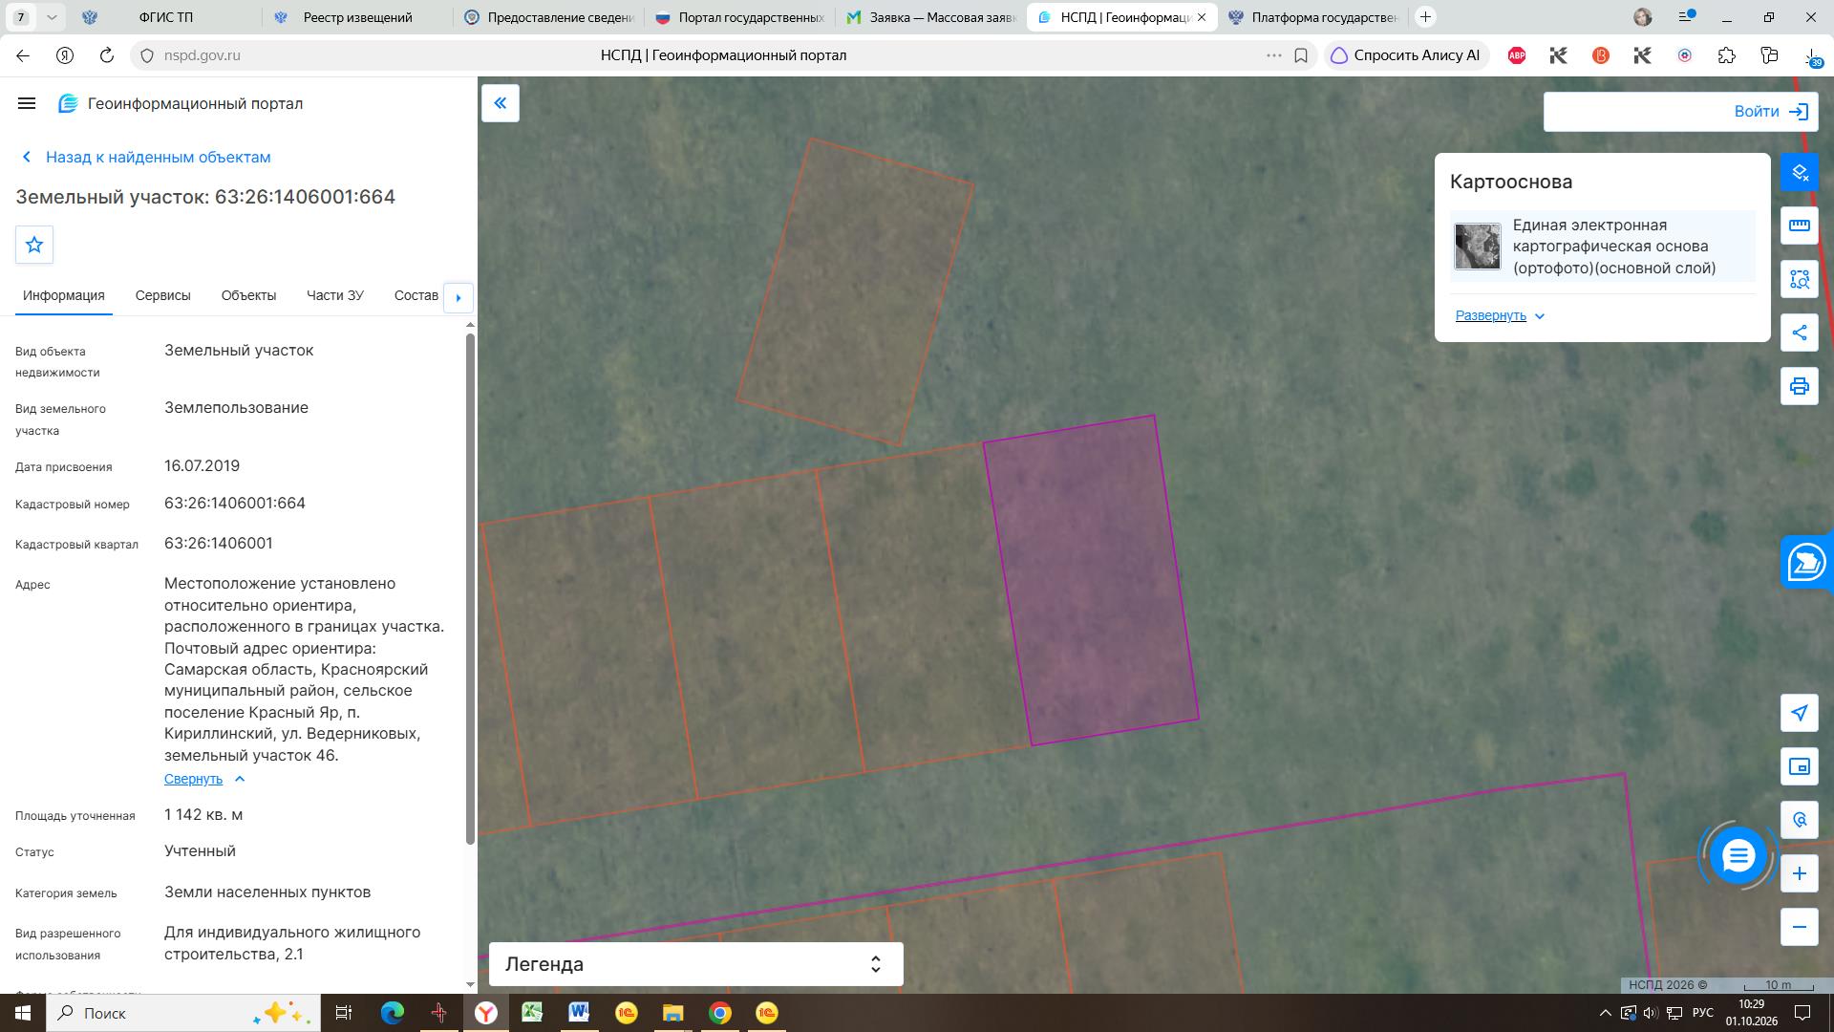Viewport: 1834px width, 1032px height.
Task: Click the info panel vertical scrollbar
Action: 470,588
